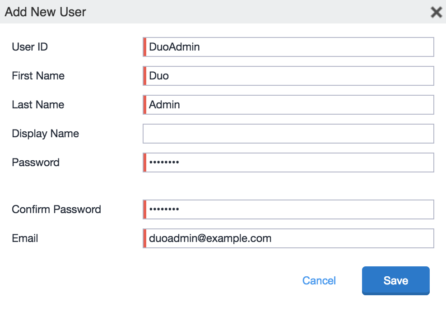Focus the first Password entry field
This screenshot has width=446, height=316.
289,163
